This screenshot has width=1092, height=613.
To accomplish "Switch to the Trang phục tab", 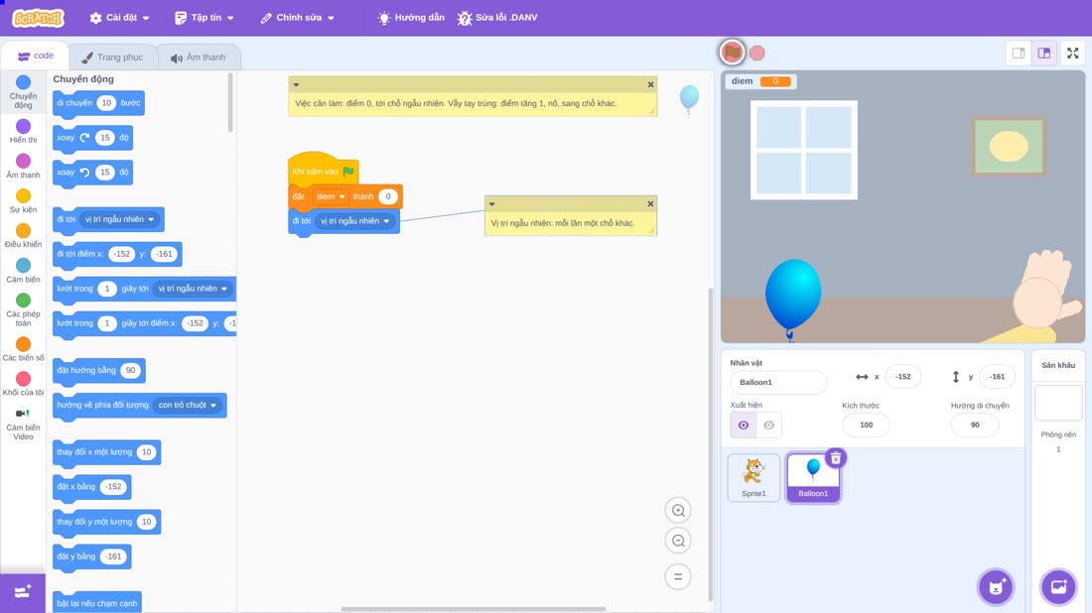I will click(112, 58).
